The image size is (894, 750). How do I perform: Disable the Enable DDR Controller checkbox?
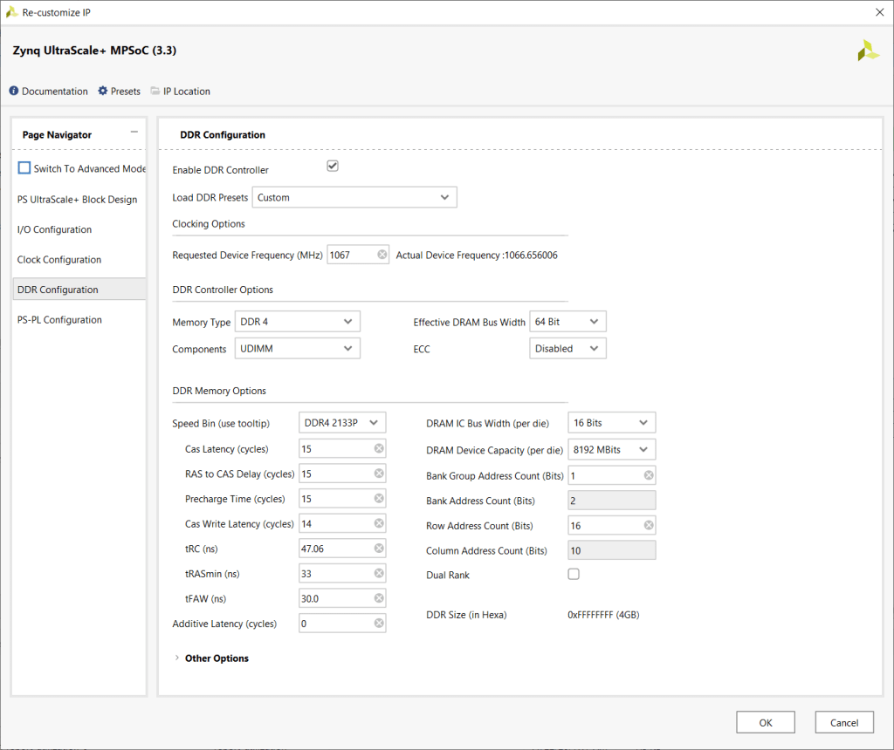pos(333,167)
